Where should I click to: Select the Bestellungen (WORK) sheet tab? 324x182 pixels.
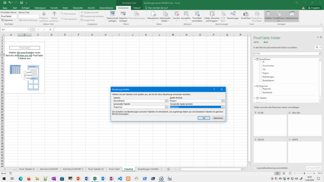point(148,169)
